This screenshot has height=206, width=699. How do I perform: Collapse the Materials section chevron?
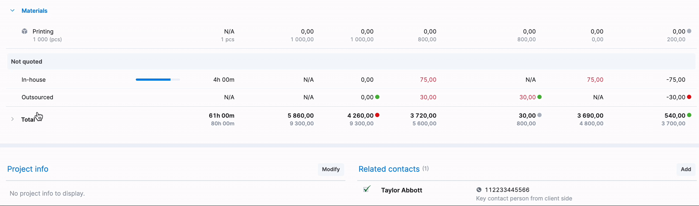click(12, 11)
